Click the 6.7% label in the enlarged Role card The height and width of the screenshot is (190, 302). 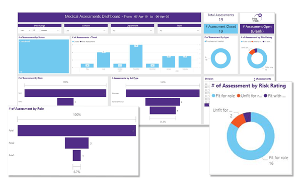click(77, 172)
